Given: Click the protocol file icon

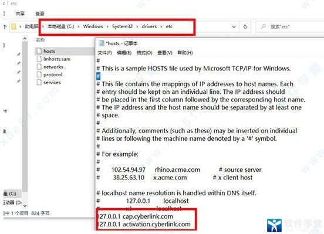Looking at the screenshot, I should (39, 74).
